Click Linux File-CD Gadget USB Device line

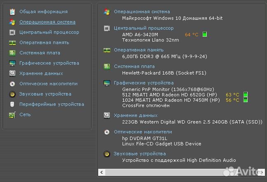162,144
